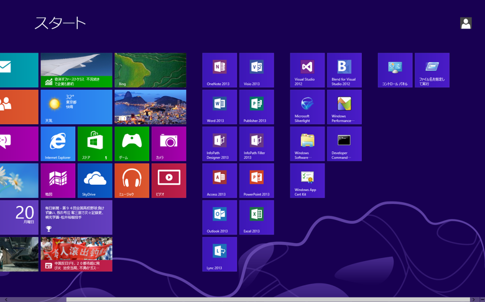Open Excel 2013 tile
Viewport: 485px width, 302px height.
coord(256,218)
